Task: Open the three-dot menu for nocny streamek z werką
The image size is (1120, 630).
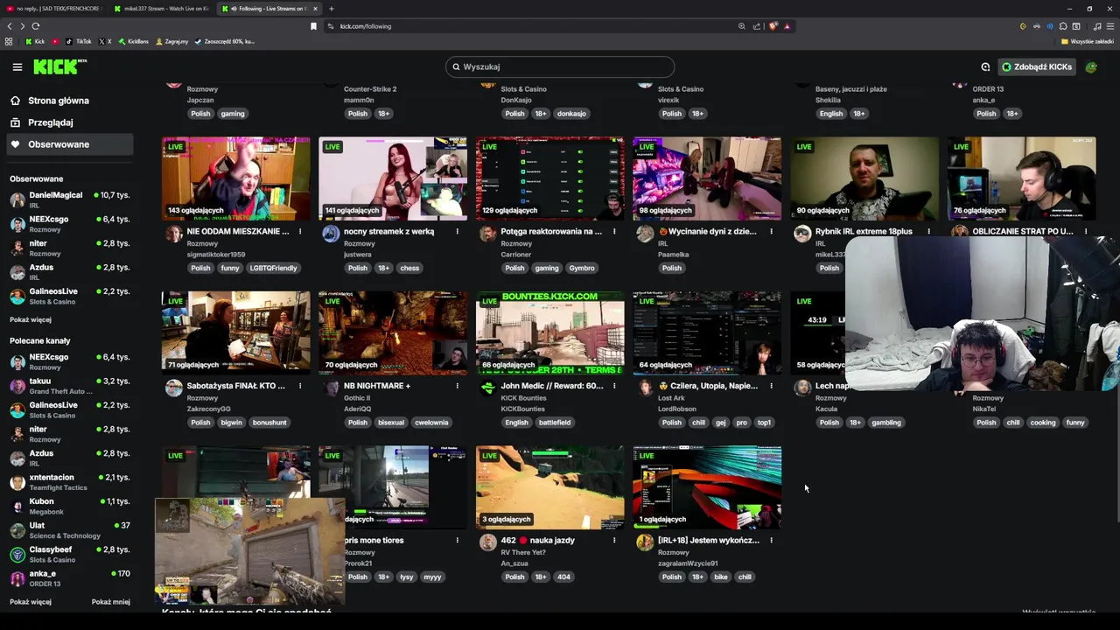Action: coord(457,232)
